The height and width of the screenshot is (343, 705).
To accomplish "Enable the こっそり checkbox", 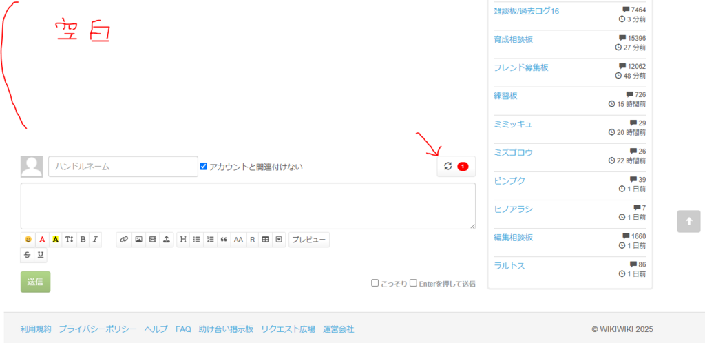I will coord(375,283).
